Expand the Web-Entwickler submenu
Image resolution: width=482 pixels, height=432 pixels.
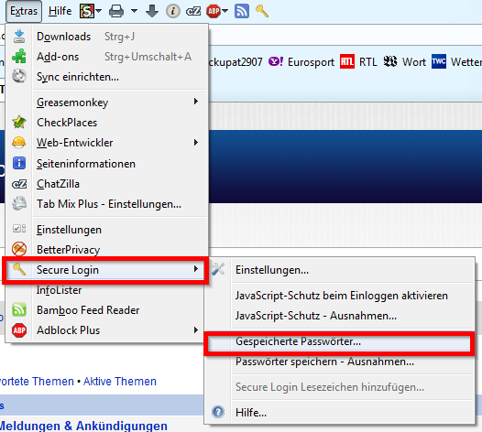click(x=105, y=143)
